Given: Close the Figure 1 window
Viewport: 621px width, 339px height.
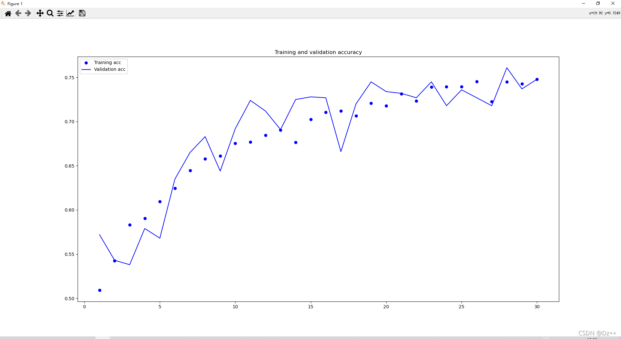Looking at the screenshot, I should click(613, 4).
